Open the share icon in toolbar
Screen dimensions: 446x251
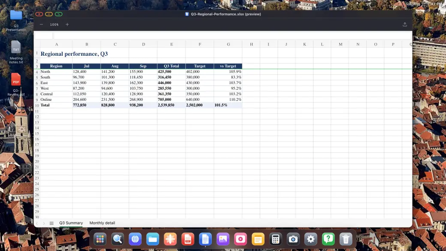(405, 24)
